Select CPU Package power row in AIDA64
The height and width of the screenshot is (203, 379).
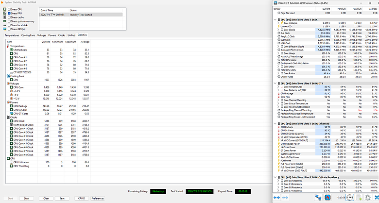(48, 106)
